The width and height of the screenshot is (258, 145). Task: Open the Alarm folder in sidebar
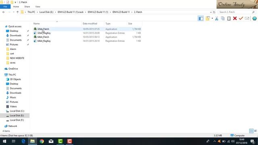click(13, 49)
